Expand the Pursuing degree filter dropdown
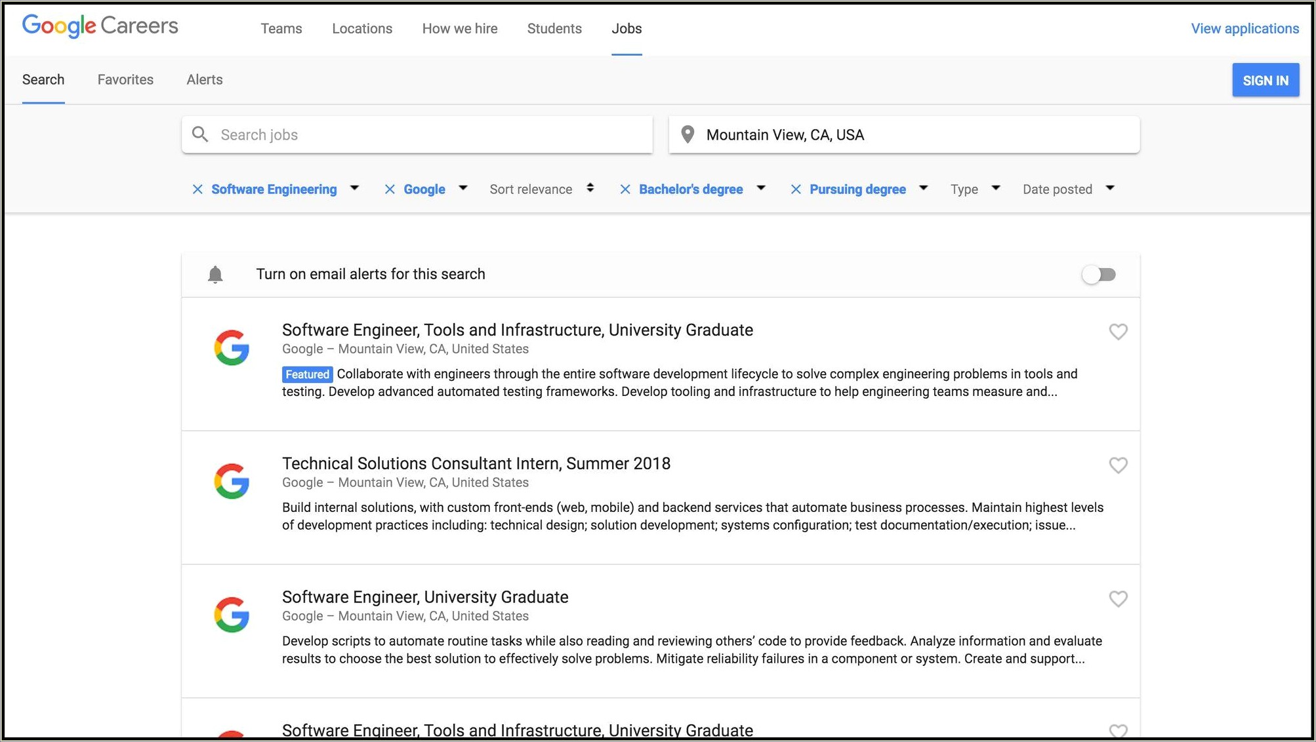1316x742 pixels. [923, 189]
